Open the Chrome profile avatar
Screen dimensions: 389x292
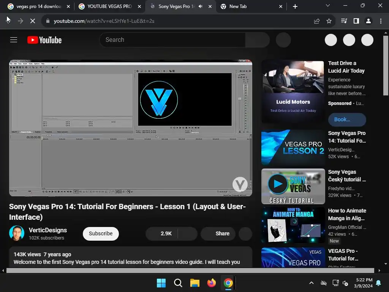[x=368, y=21]
